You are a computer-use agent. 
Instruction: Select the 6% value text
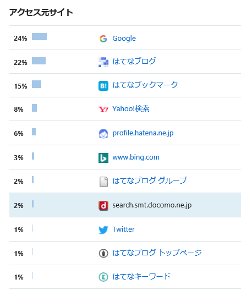[x=19, y=134]
